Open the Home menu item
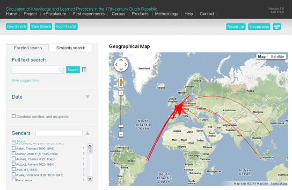The height and width of the screenshot is (190, 292). click(11, 14)
